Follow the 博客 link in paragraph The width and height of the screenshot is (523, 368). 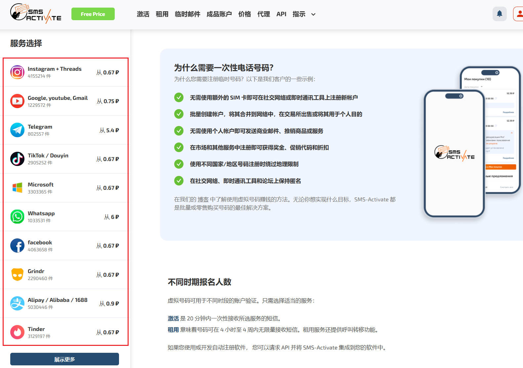pyautogui.click(x=203, y=199)
